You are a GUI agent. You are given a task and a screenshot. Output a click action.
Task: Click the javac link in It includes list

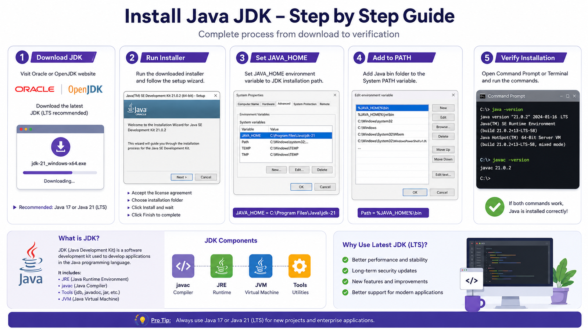click(67, 286)
